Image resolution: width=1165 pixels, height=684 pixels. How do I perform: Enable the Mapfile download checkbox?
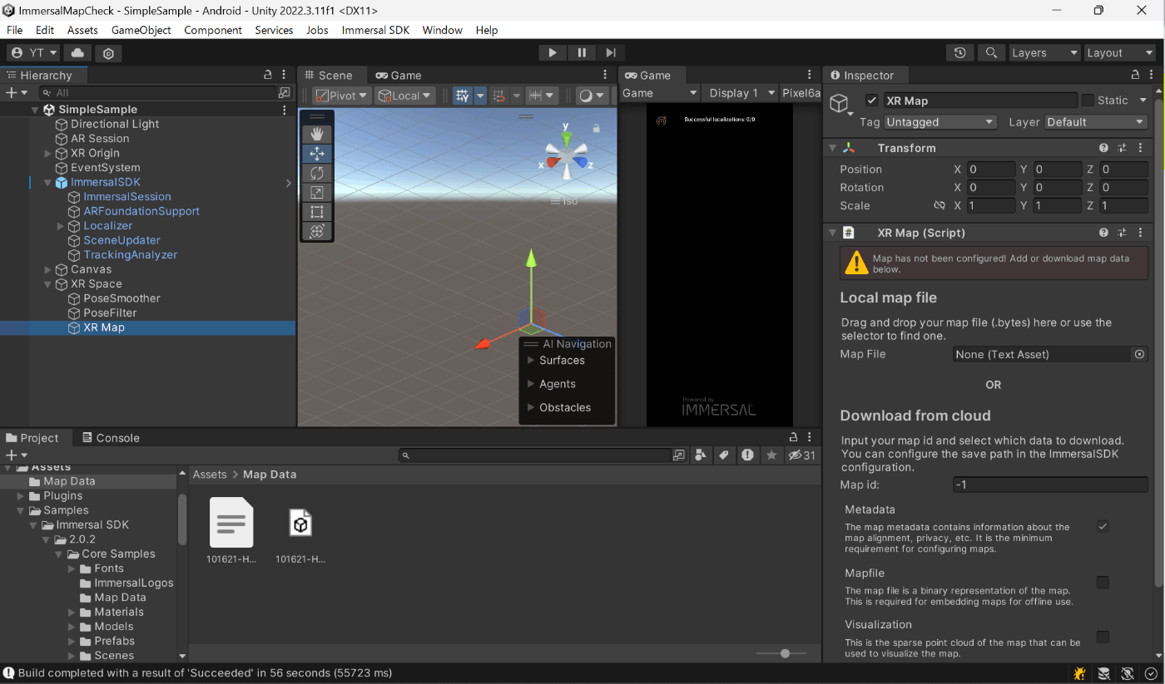click(x=1103, y=582)
